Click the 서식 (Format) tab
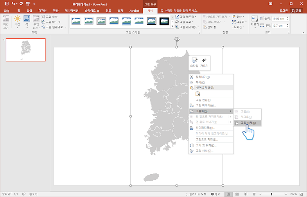This screenshot has width=307, height=197. coord(150,11)
